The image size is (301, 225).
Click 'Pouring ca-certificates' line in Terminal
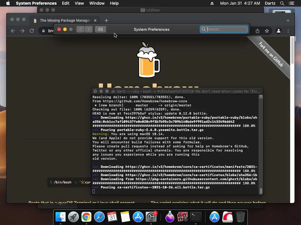[151, 187]
